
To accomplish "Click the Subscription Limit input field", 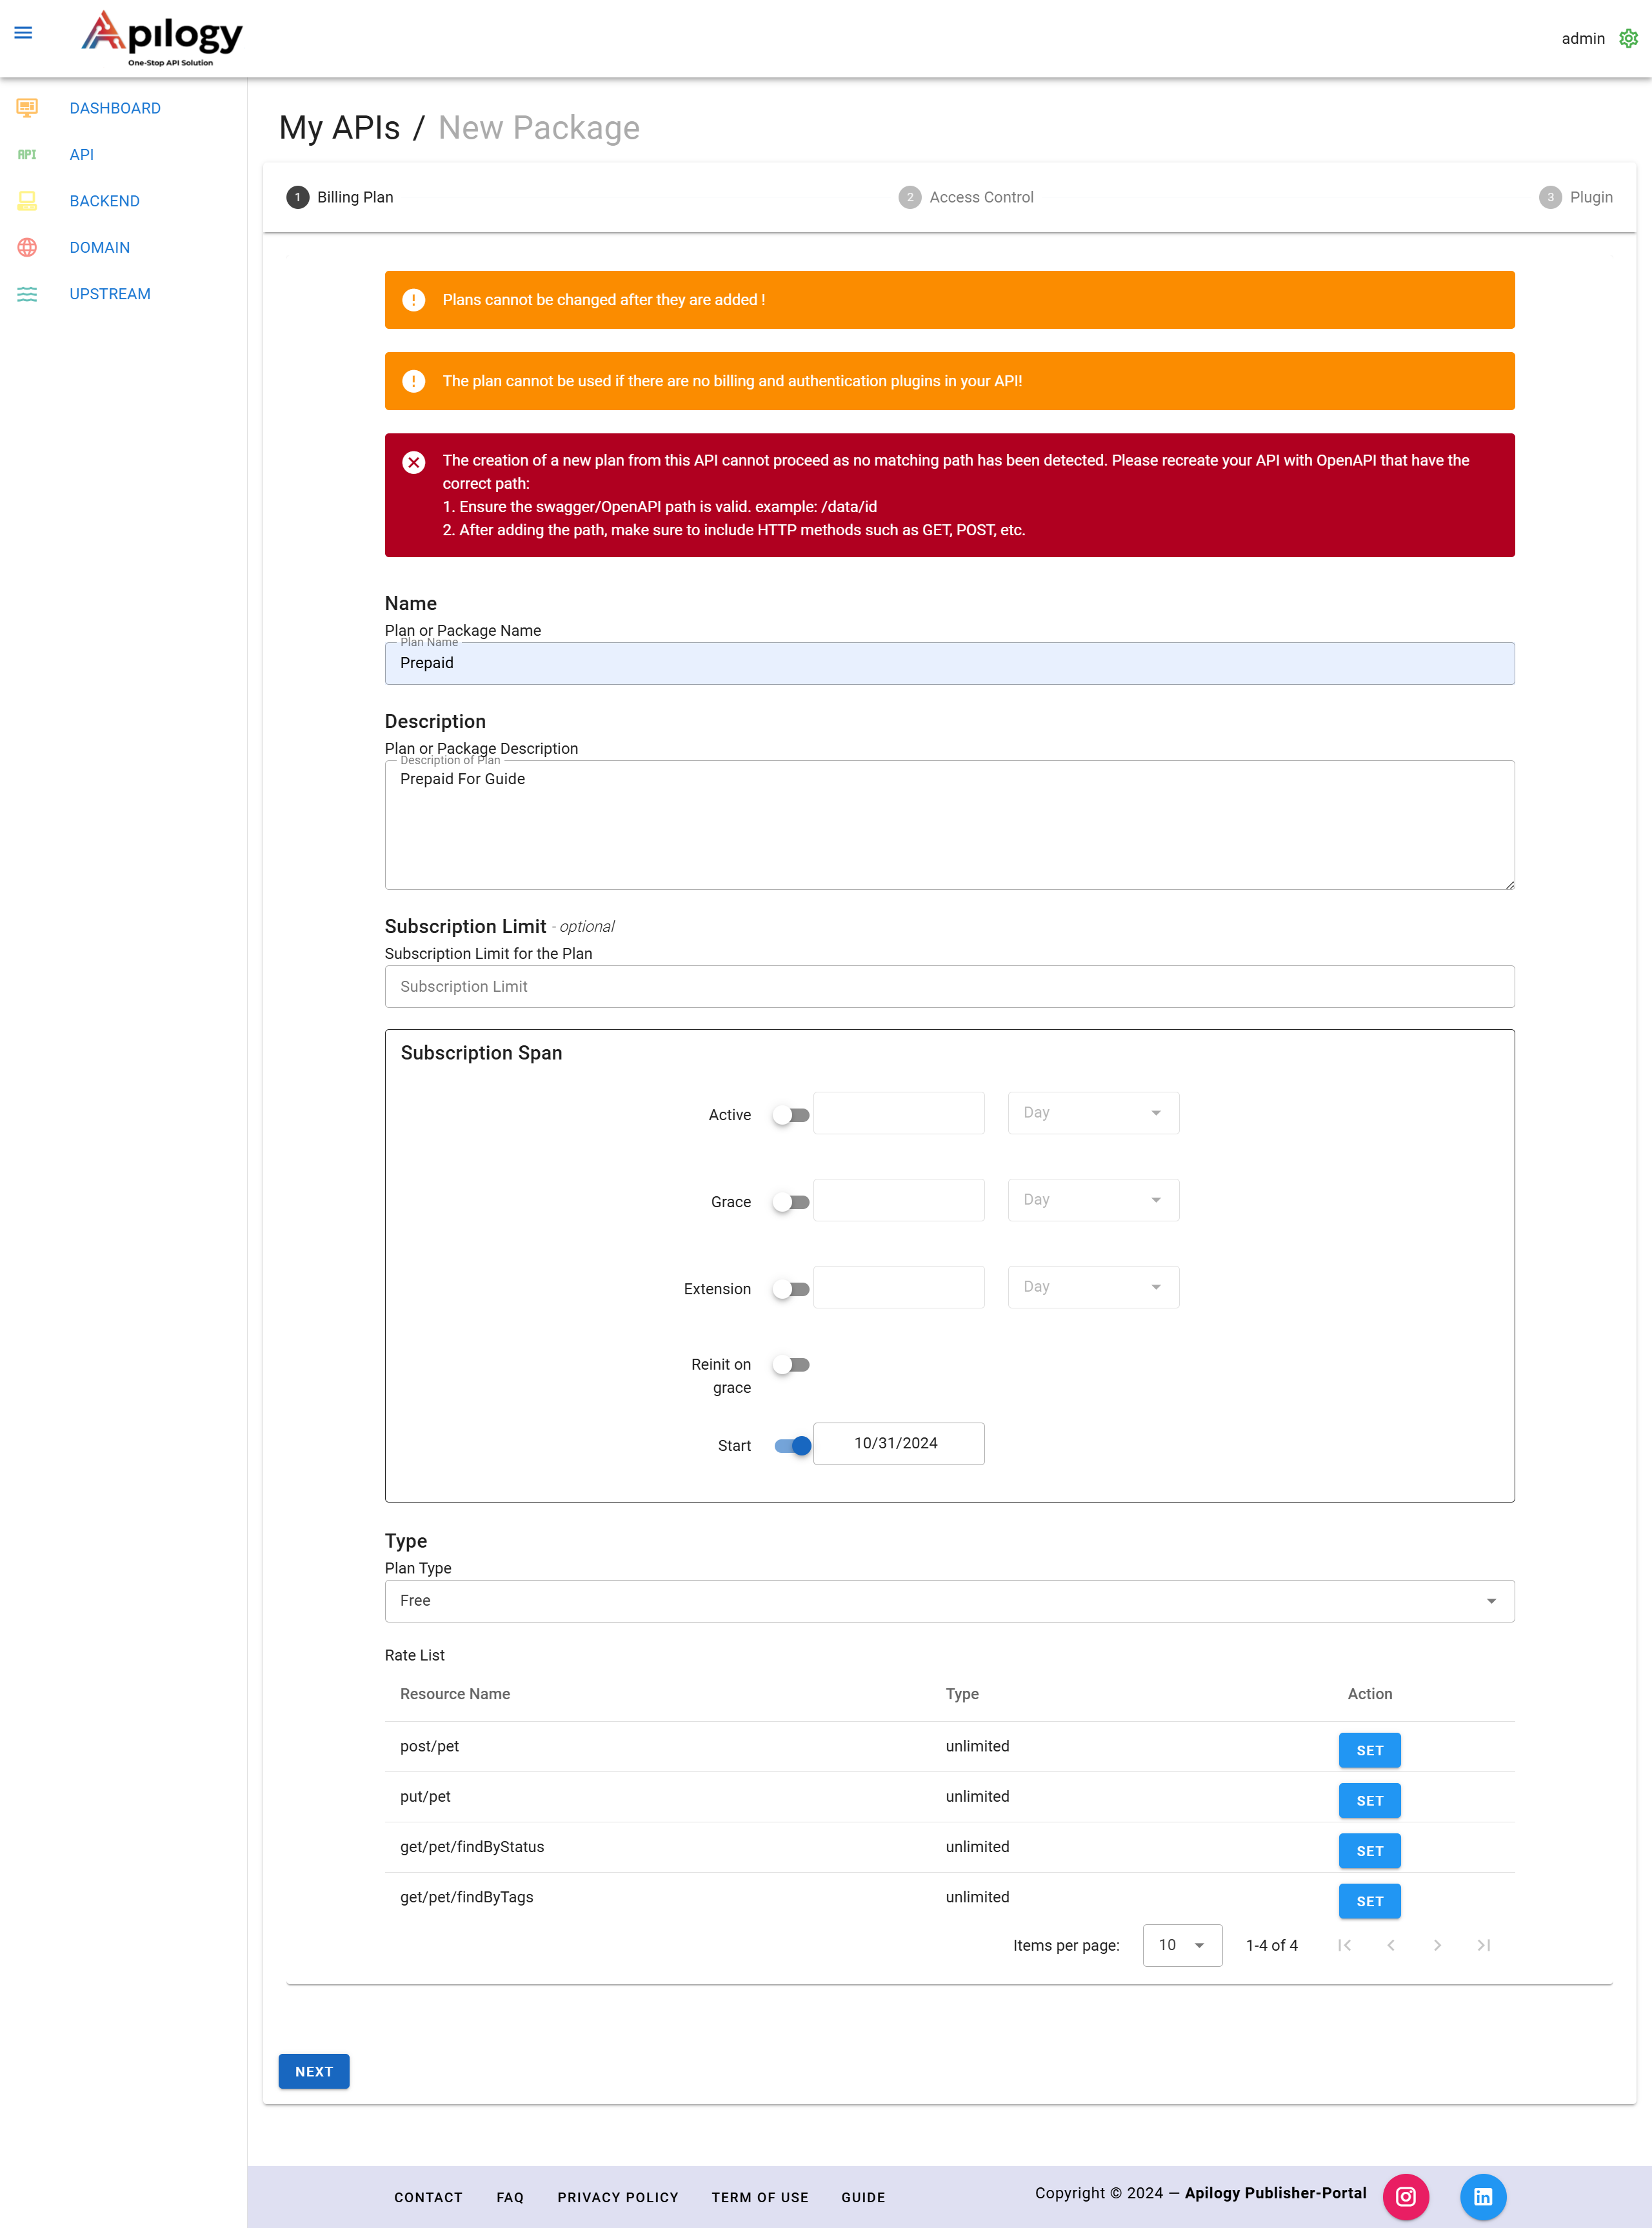I will tap(948, 987).
